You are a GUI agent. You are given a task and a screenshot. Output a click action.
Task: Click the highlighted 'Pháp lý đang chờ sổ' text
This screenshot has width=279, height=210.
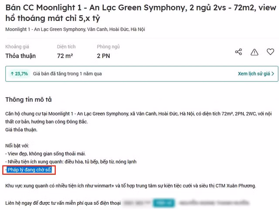29,169
